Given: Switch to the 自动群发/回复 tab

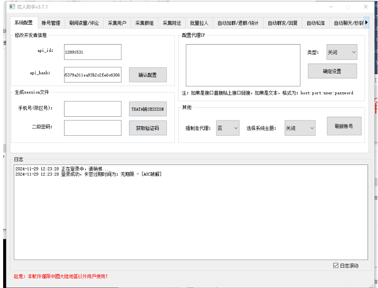Looking at the screenshot, I should (282, 23).
